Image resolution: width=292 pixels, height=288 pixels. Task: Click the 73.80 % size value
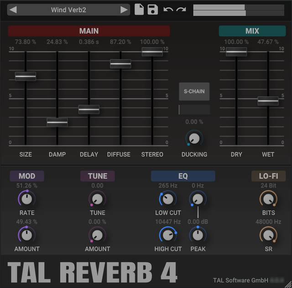26,41
